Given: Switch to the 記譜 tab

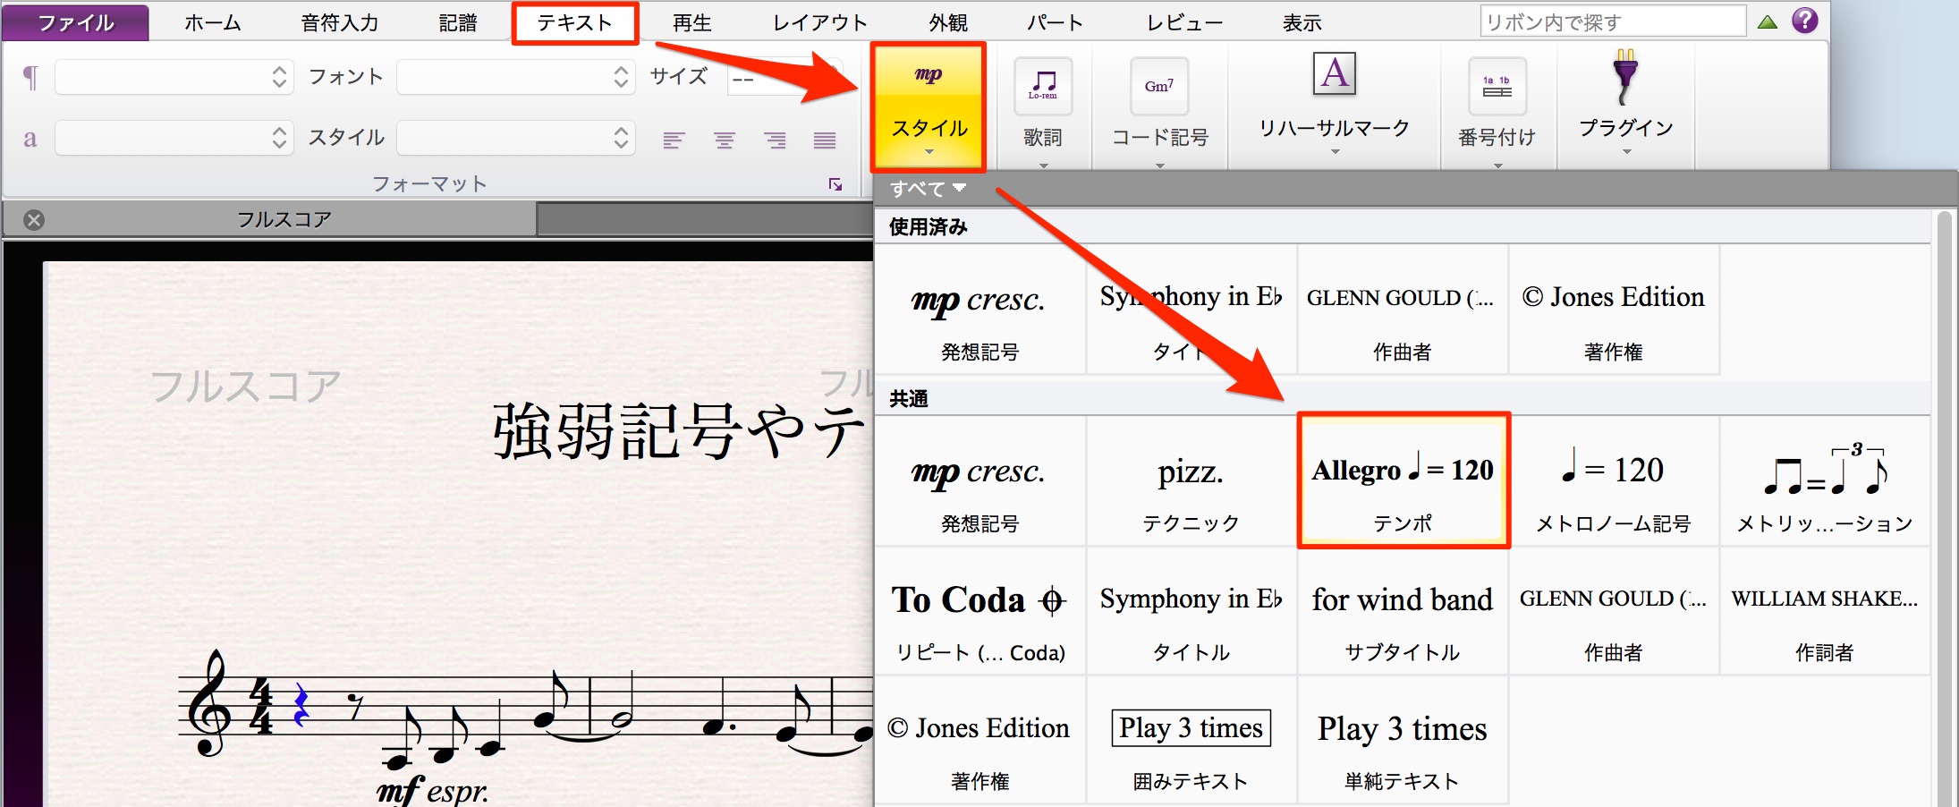Looking at the screenshot, I should click(458, 22).
